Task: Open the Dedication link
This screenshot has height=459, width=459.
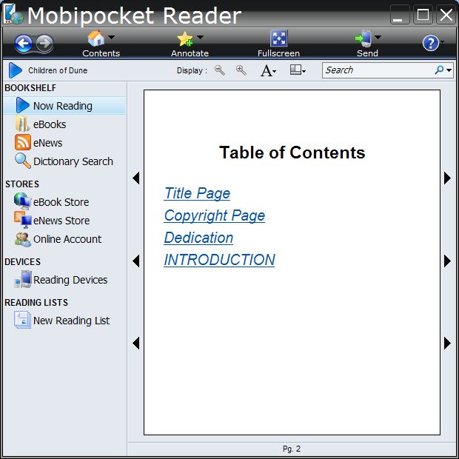Action: (x=198, y=238)
